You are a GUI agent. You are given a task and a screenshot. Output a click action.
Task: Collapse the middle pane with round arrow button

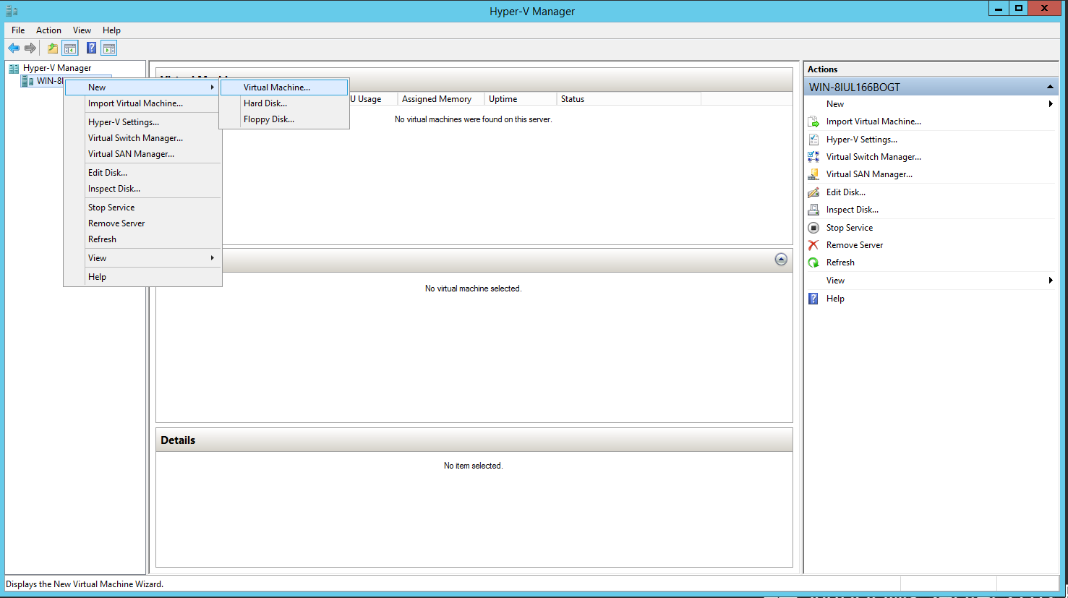click(x=781, y=260)
